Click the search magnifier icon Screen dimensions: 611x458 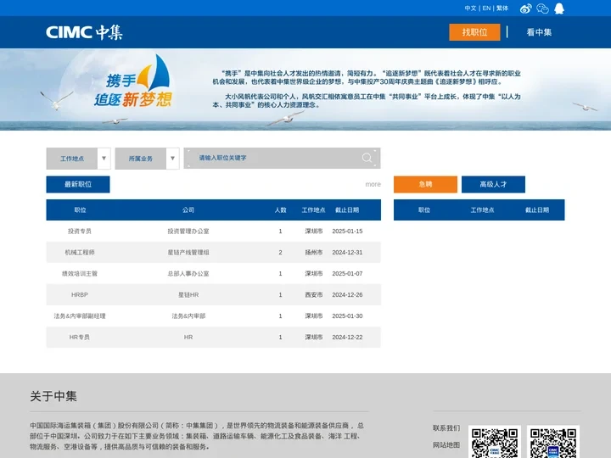click(x=367, y=158)
